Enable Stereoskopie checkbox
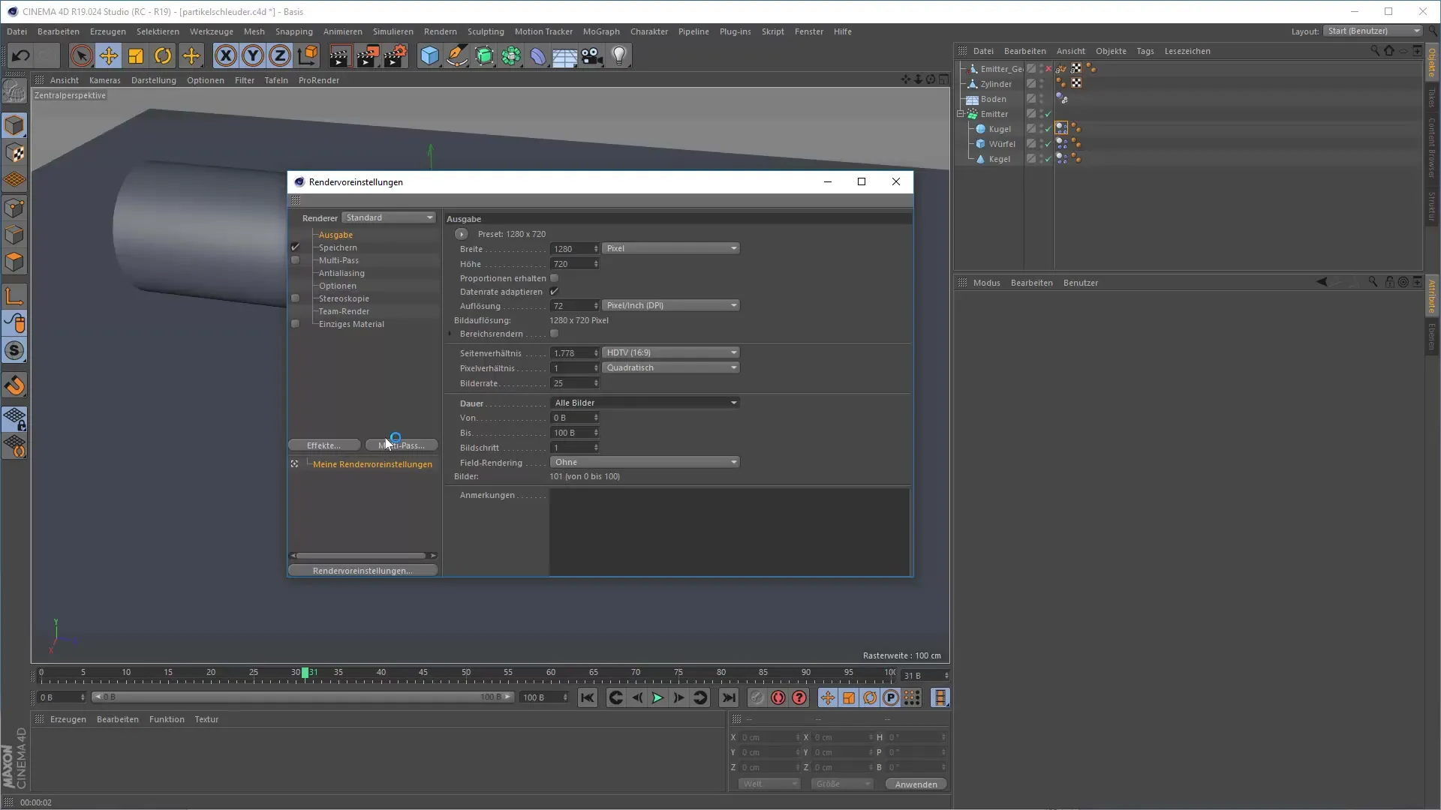The width and height of the screenshot is (1441, 810). coord(295,298)
